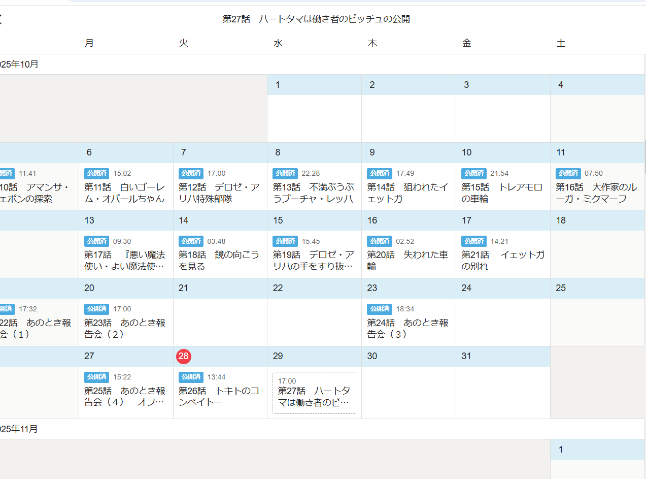This screenshot has width=646, height=479.
Task: Open 第15話 トレアモロの車輪
Action: (x=502, y=193)
